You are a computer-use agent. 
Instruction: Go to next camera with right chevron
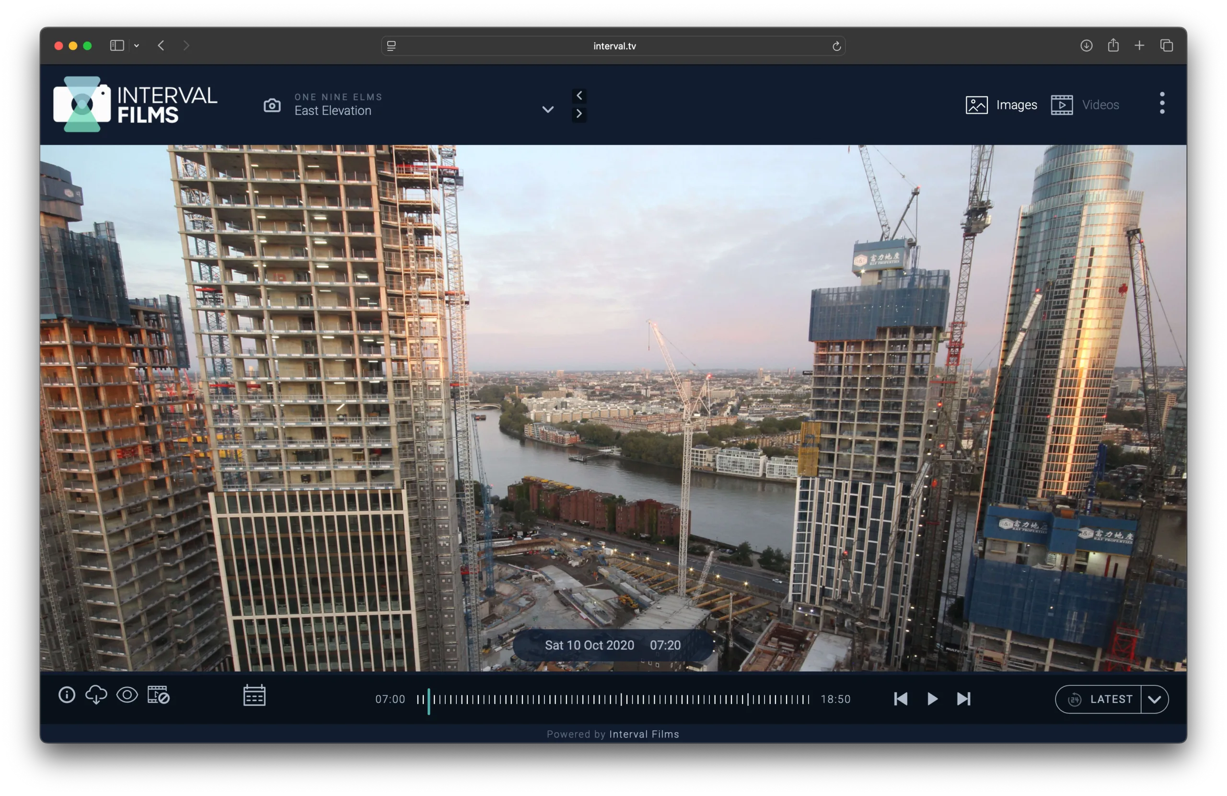[x=579, y=114]
